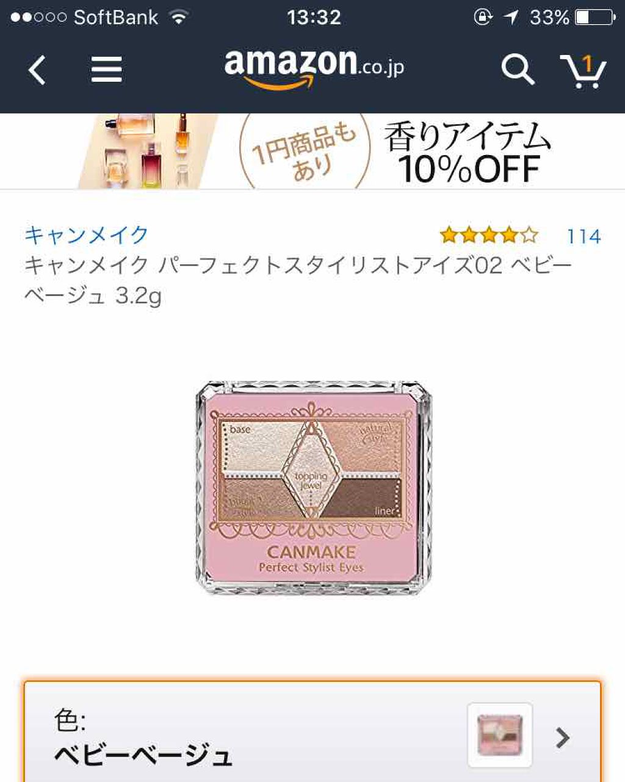The width and height of the screenshot is (625, 782).
Task: Tap the 1円商品もあり badge
Action: [305, 151]
